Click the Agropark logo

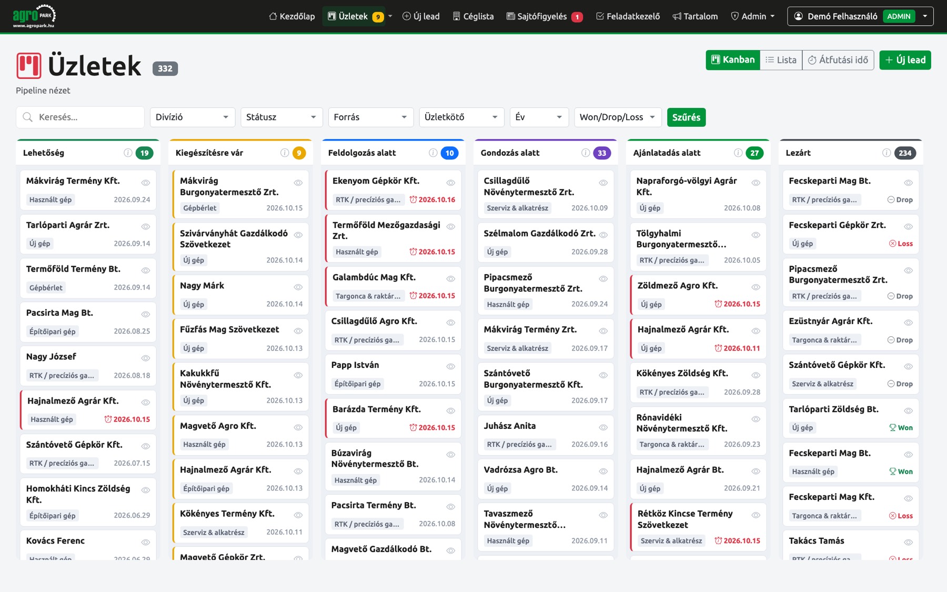(34, 16)
